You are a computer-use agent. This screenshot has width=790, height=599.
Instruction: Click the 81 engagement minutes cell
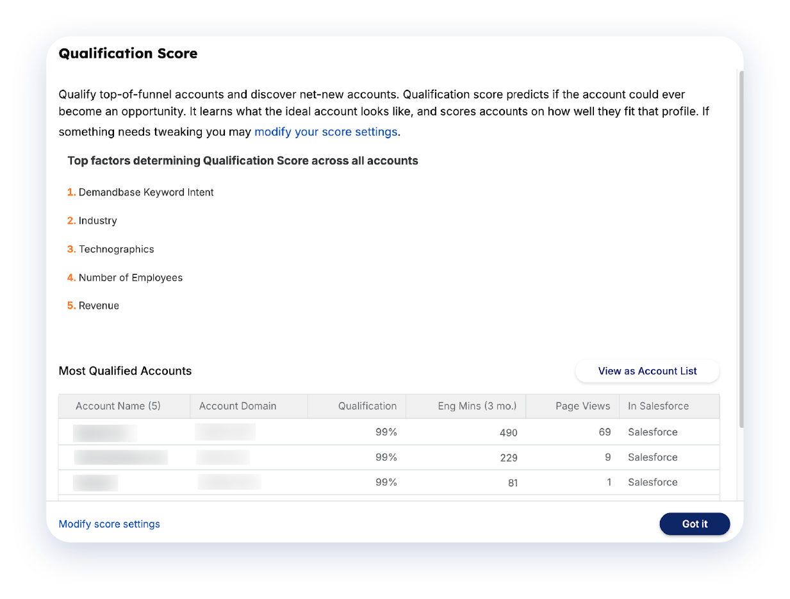tap(513, 483)
